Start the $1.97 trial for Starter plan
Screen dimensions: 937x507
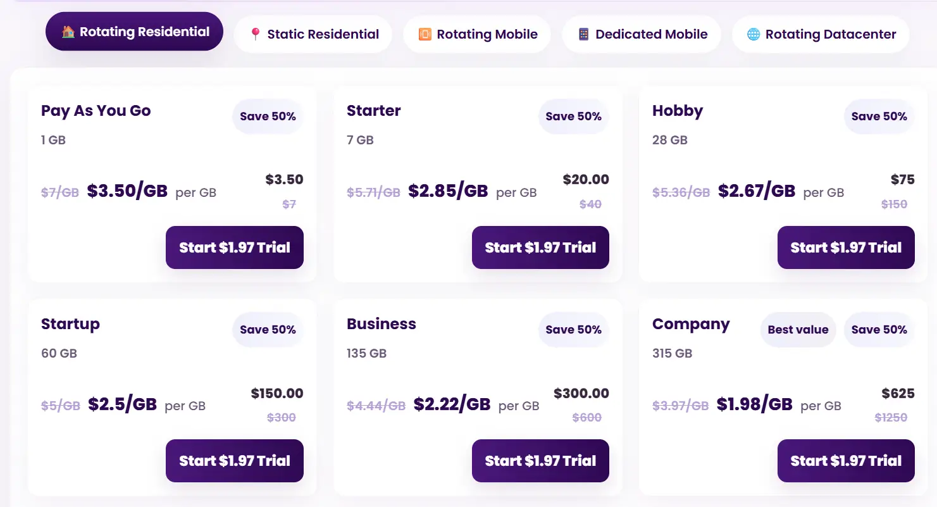[540, 247]
